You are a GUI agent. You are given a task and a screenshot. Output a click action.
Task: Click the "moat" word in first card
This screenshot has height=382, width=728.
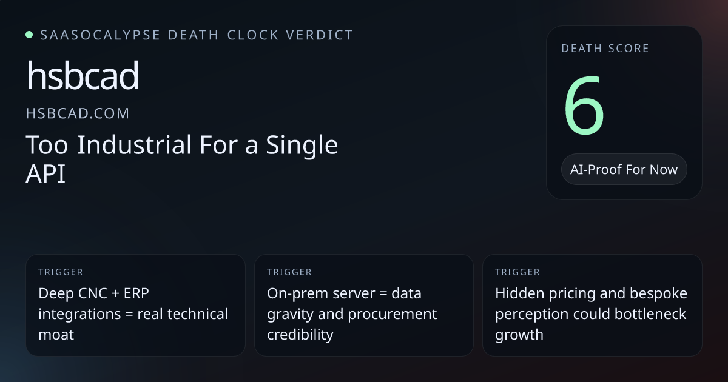coord(56,334)
